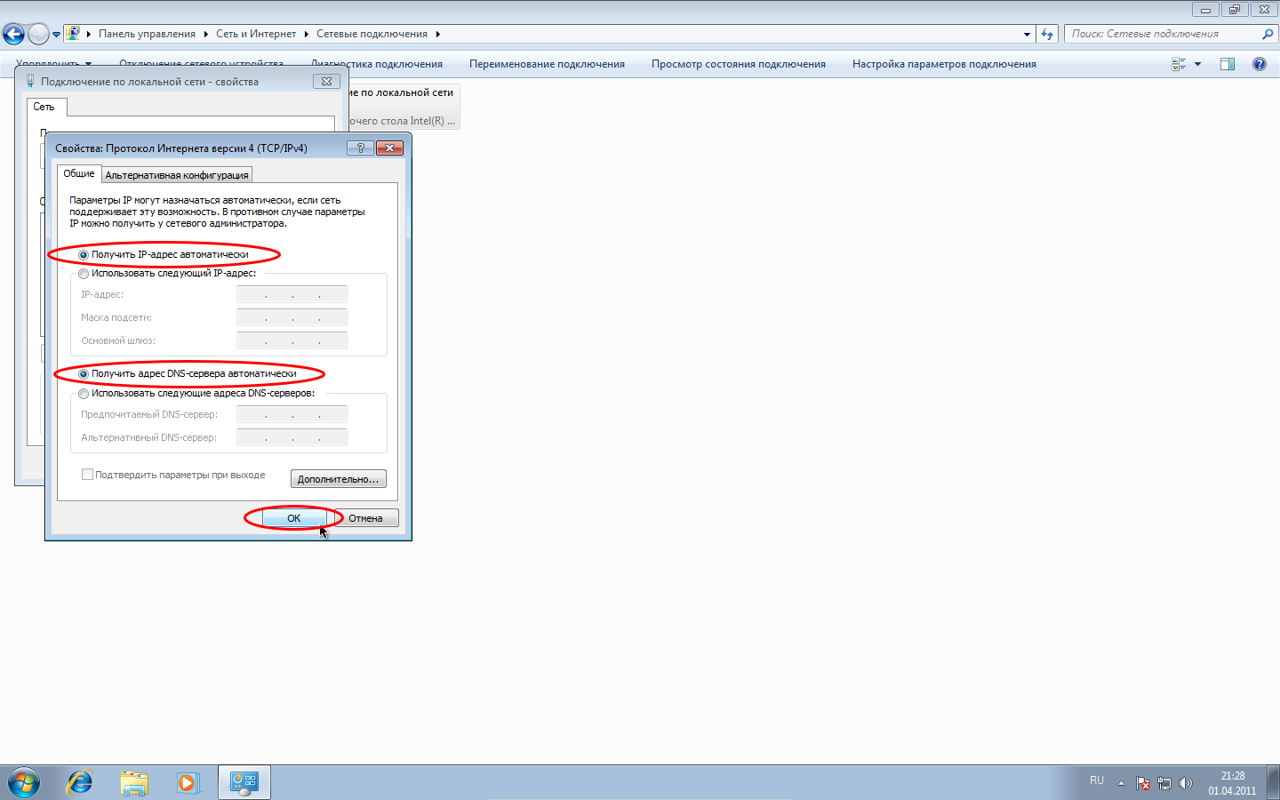Cancel the dialog with Отмена
This screenshot has height=800, width=1280.
[366, 518]
